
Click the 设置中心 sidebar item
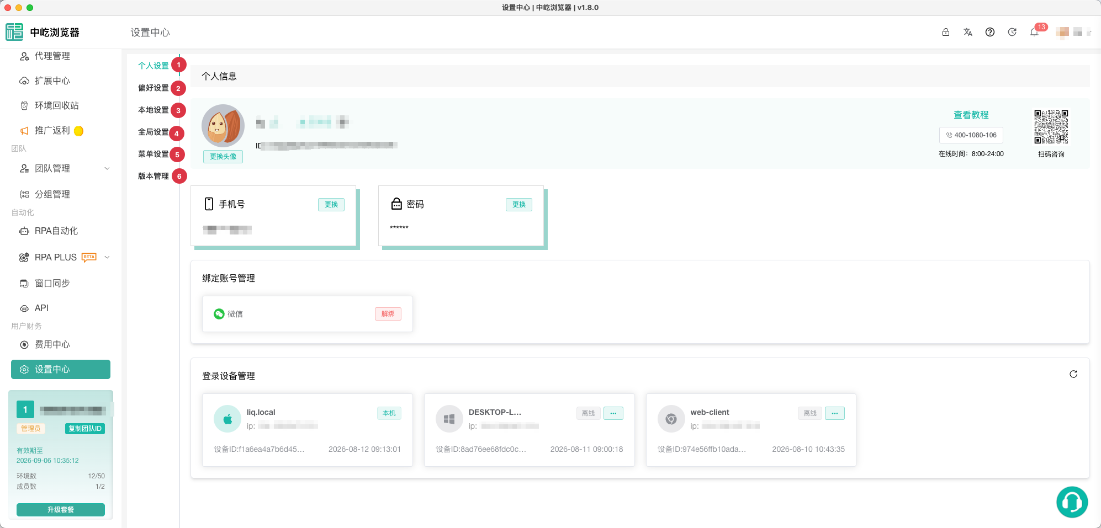(x=61, y=370)
